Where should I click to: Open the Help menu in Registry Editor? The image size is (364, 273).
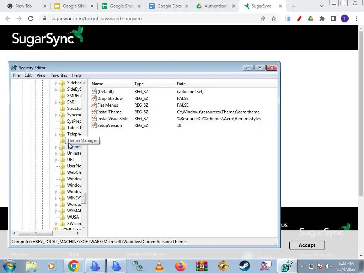click(76, 75)
